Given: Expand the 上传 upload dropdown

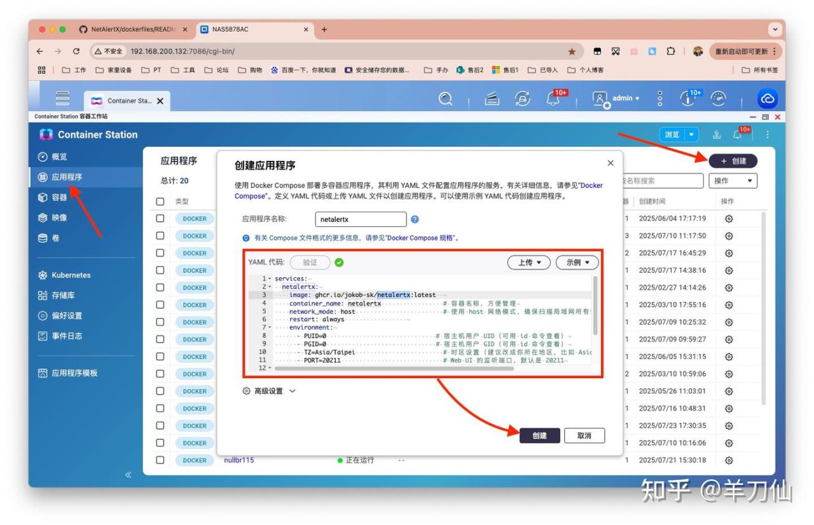Looking at the screenshot, I should click(528, 262).
